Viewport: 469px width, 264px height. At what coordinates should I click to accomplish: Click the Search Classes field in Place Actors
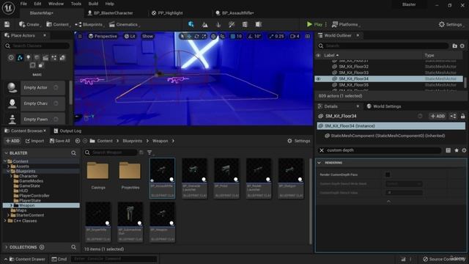[37, 45]
